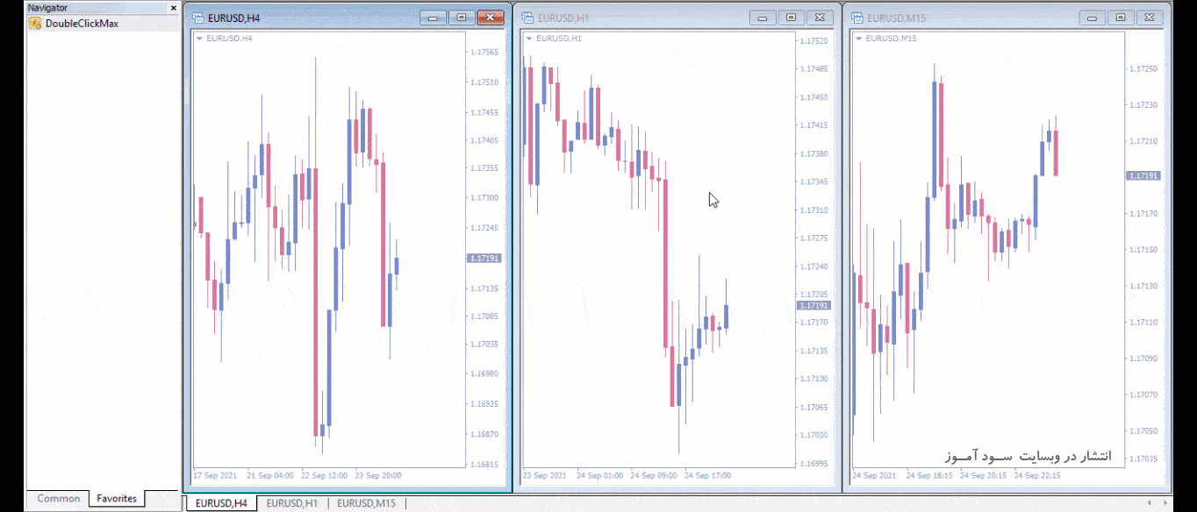Click the '24 Sep 17:00' time label in H1 chart

pos(707,475)
